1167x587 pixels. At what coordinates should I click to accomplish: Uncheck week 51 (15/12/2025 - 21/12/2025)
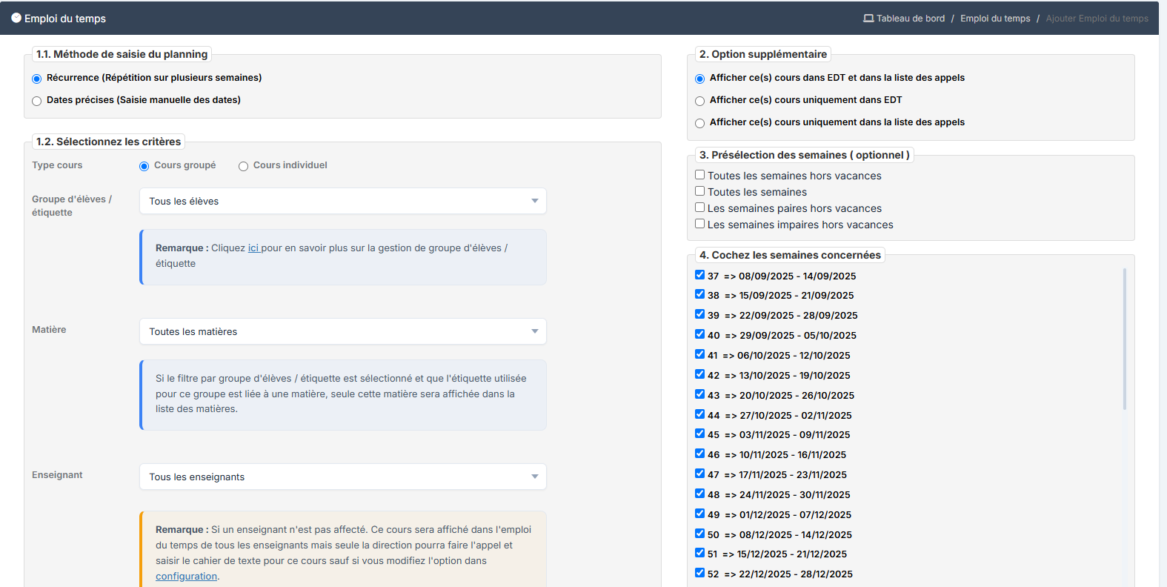[699, 553]
